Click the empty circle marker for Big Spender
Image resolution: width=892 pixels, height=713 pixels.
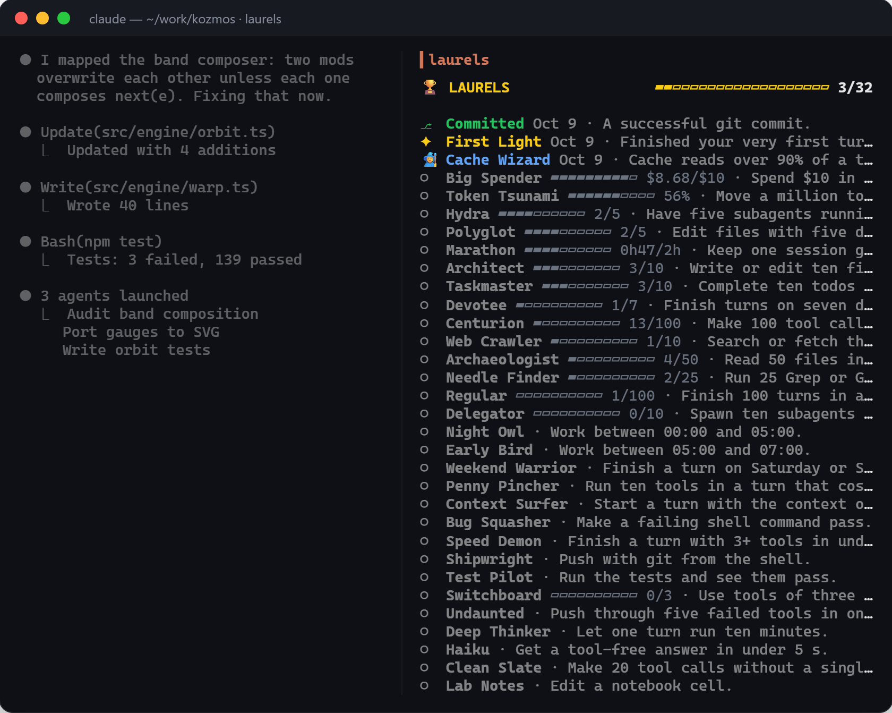(424, 177)
